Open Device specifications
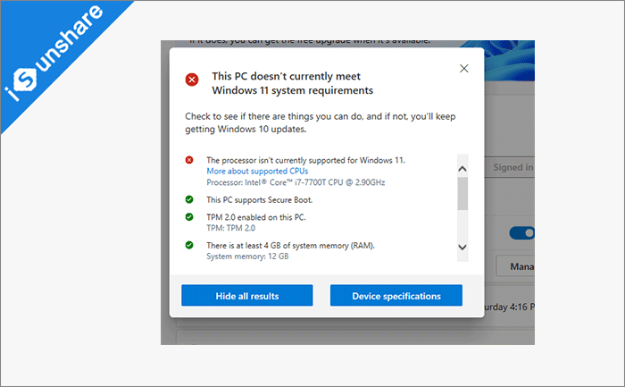The width and height of the screenshot is (625, 387). point(396,296)
